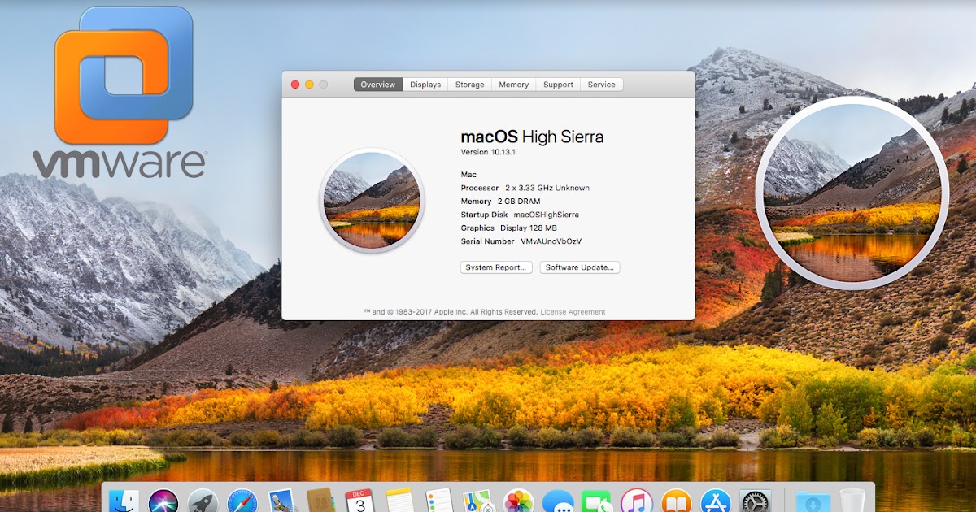
Task: Click the Serial Number value VMvAUnoVbOzV
Action: point(551,241)
